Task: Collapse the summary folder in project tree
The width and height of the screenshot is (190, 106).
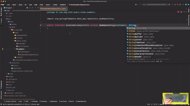Action: pos(15,49)
